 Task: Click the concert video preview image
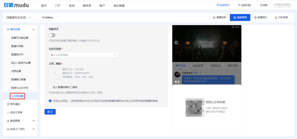207,44
